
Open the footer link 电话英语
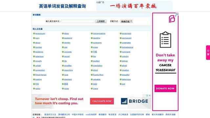pos(112,114)
